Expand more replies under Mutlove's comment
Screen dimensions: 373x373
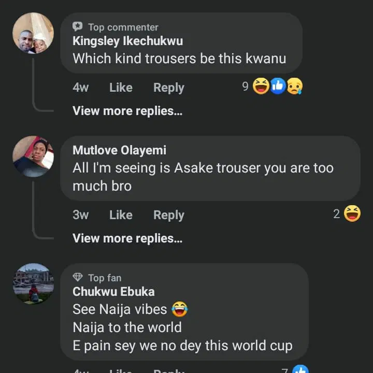point(127,238)
